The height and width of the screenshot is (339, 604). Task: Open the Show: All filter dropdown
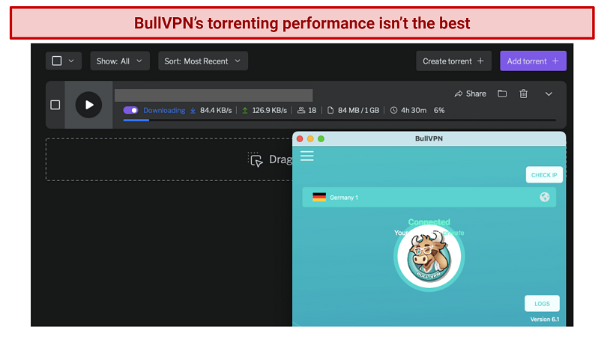pos(120,61)
